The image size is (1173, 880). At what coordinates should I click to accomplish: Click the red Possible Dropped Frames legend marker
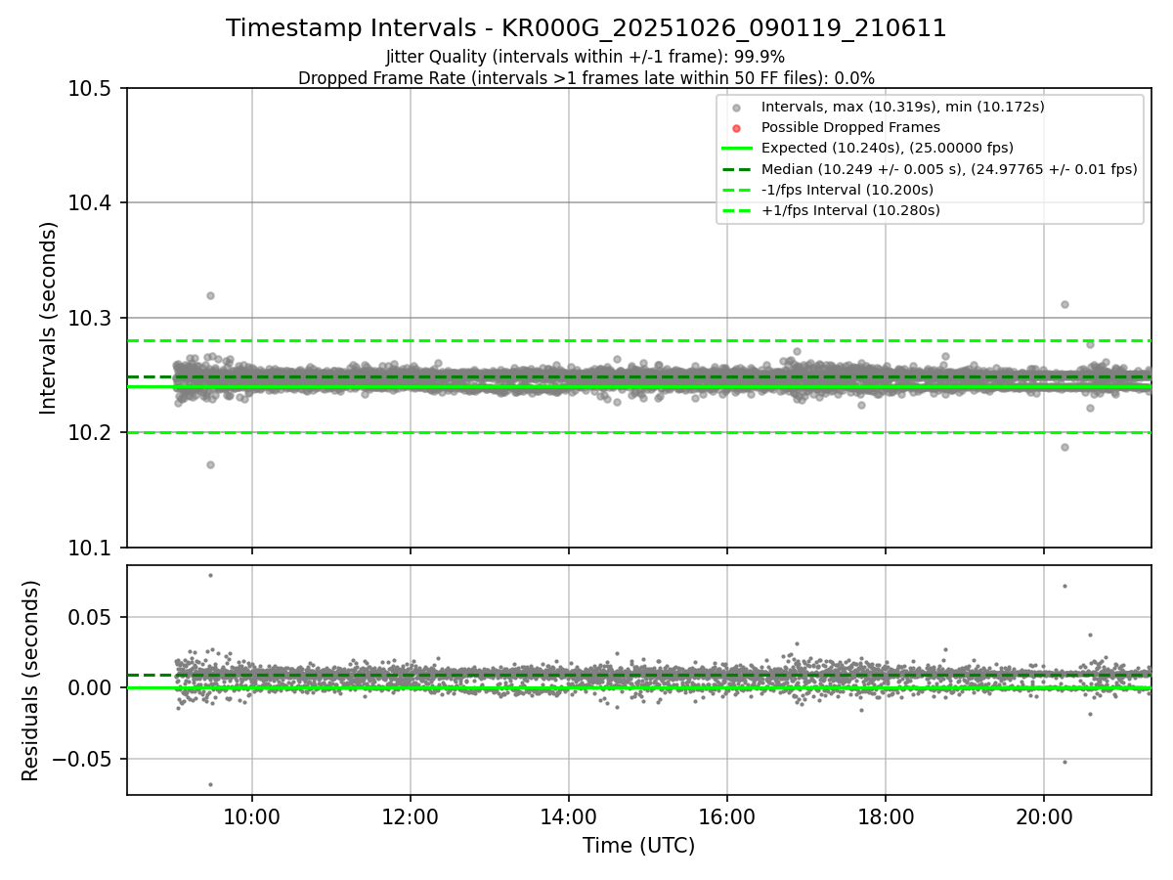click(737, 128)
